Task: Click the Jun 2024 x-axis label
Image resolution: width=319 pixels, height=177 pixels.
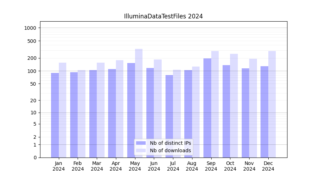Action: (x=154, y=166)
